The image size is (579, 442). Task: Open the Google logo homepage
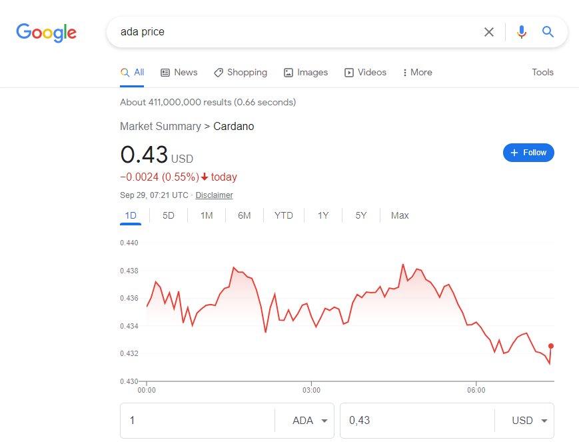(x=46, y=33)
